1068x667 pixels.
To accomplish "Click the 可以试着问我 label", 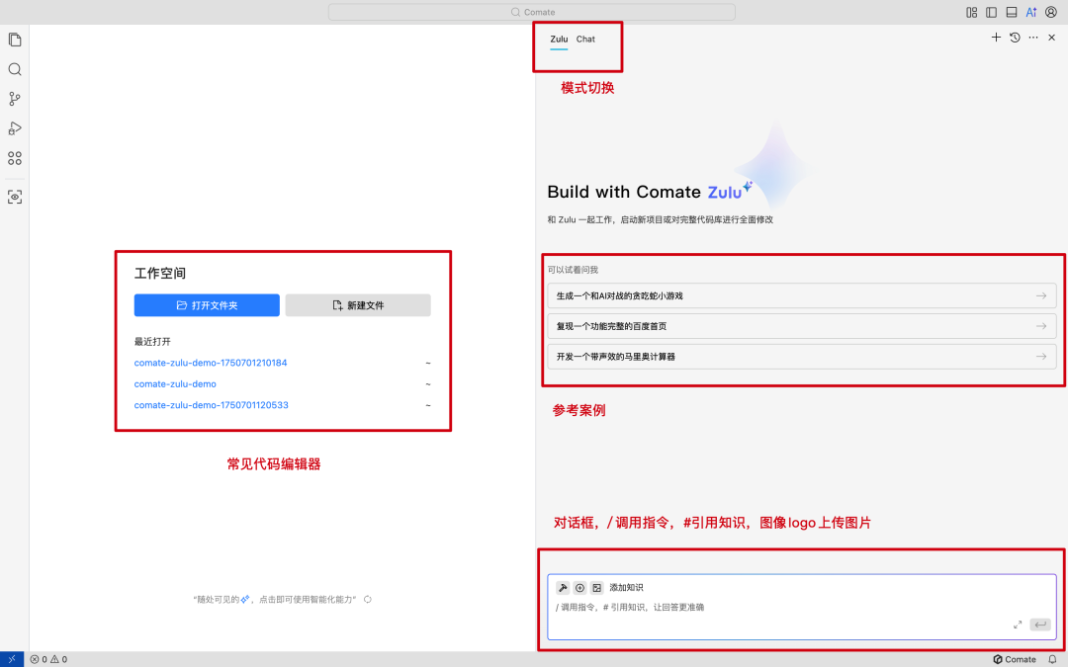I will tap(573, 270).
